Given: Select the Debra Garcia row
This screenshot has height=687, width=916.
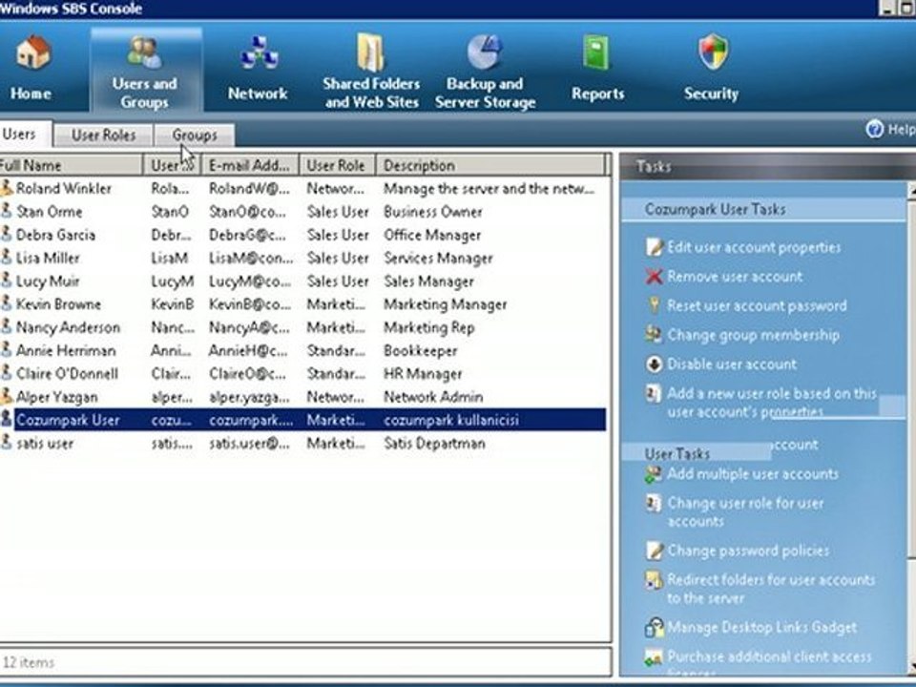Looking at the screenshot, I should tap(302, 235).
